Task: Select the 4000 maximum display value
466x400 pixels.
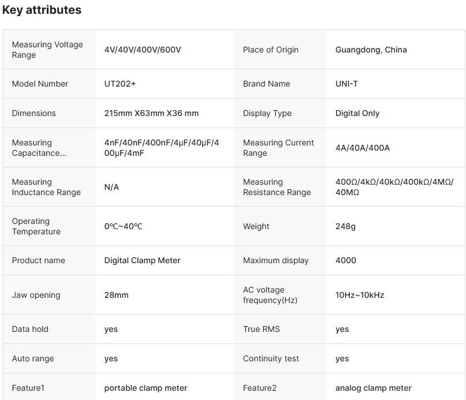Action: tap(345, 260)
